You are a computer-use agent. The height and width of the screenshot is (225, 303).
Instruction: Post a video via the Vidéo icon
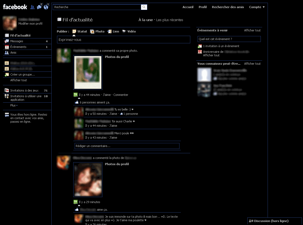124,31
